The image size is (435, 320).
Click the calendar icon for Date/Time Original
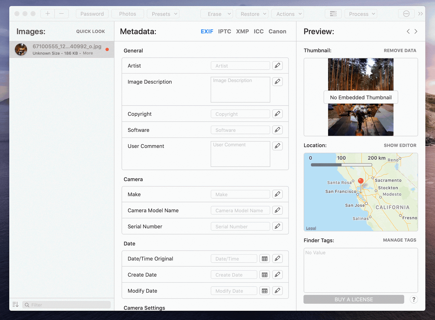click(265, 259)
